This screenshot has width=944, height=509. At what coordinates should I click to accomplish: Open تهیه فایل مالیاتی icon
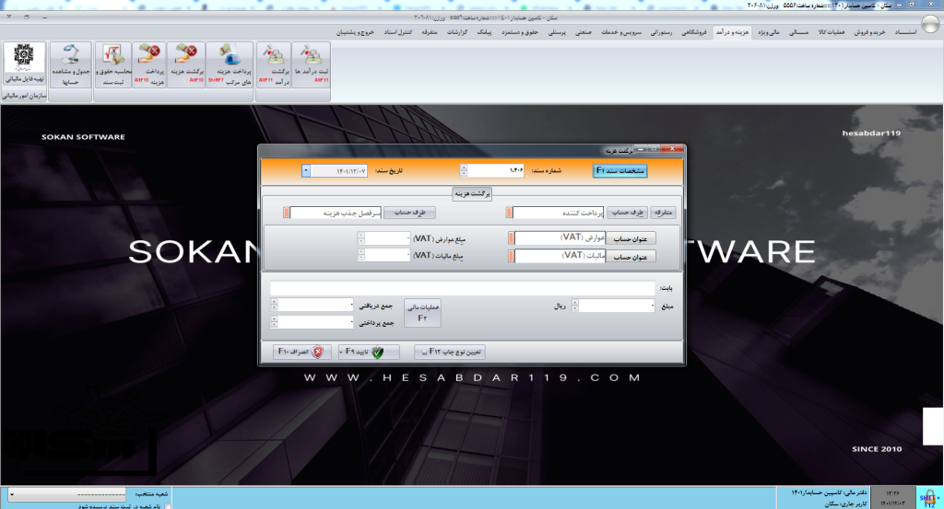click(24, 64)
